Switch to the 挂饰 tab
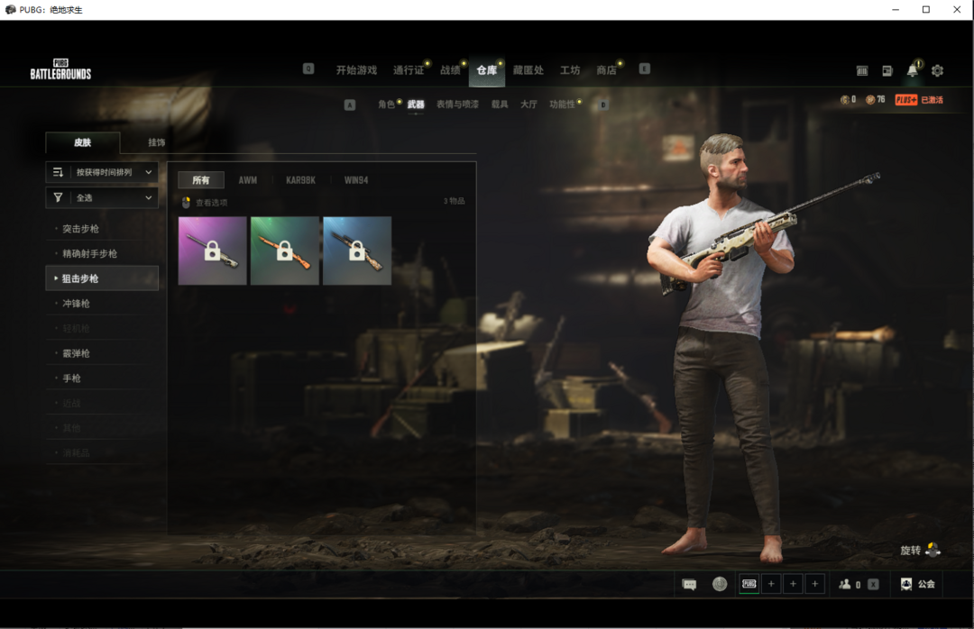974x629 pixels. 156,142
